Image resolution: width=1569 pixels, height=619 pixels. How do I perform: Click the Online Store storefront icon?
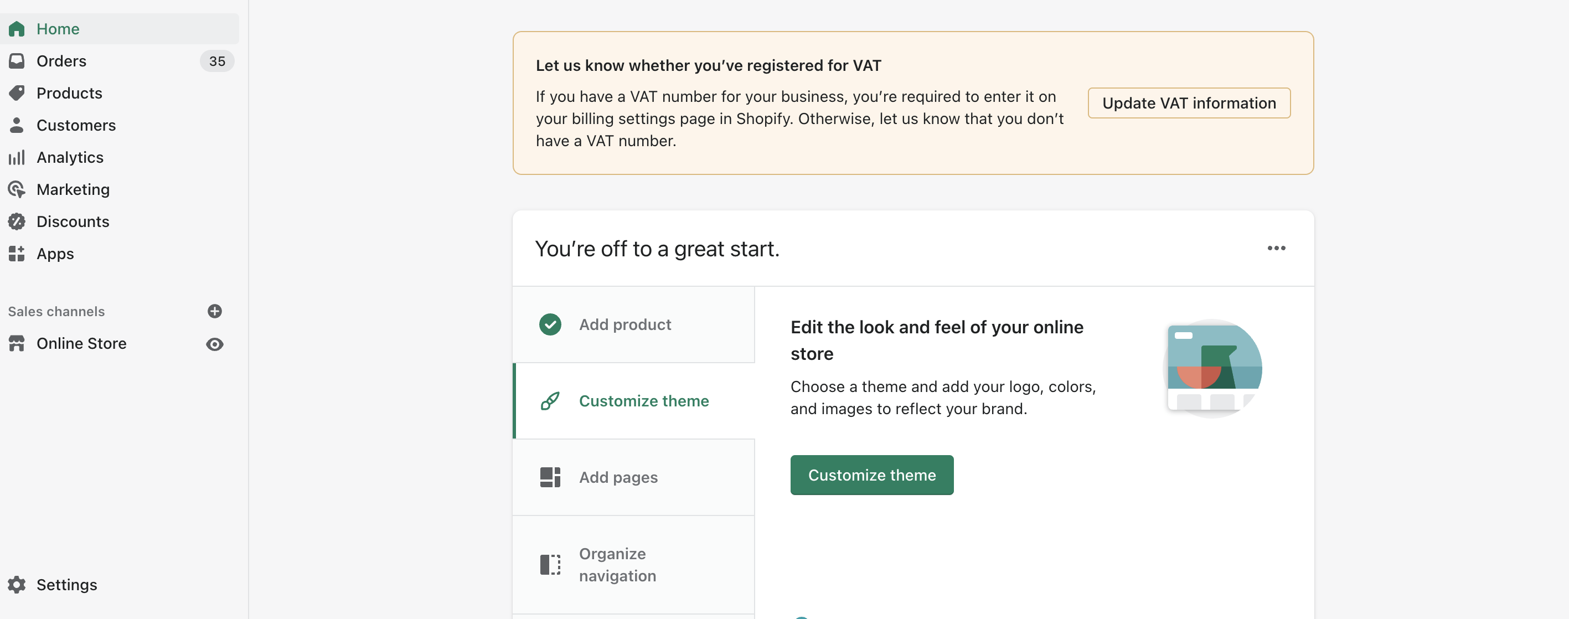[17, 344]
